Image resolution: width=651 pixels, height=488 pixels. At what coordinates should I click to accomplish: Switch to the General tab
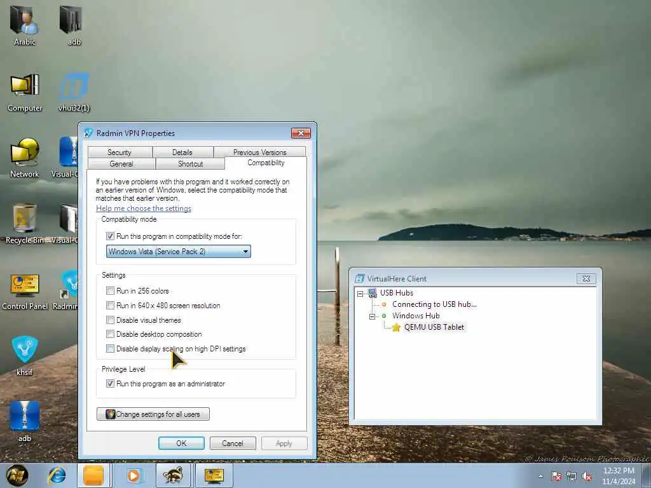[x=121, y=164]
